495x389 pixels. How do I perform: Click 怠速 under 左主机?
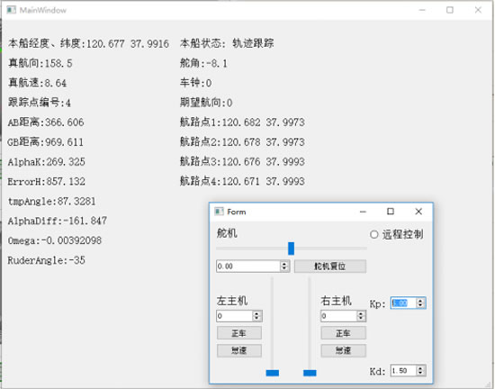pyautogui.click(x=239, y=350)
